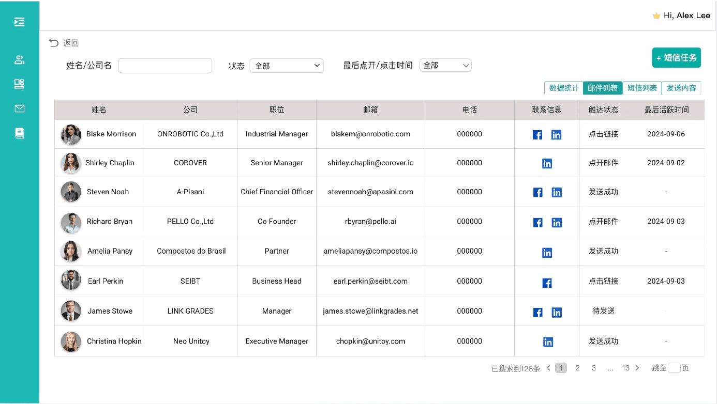Click the top menu icon in the sidebar
717x404 pixels.
19,22
